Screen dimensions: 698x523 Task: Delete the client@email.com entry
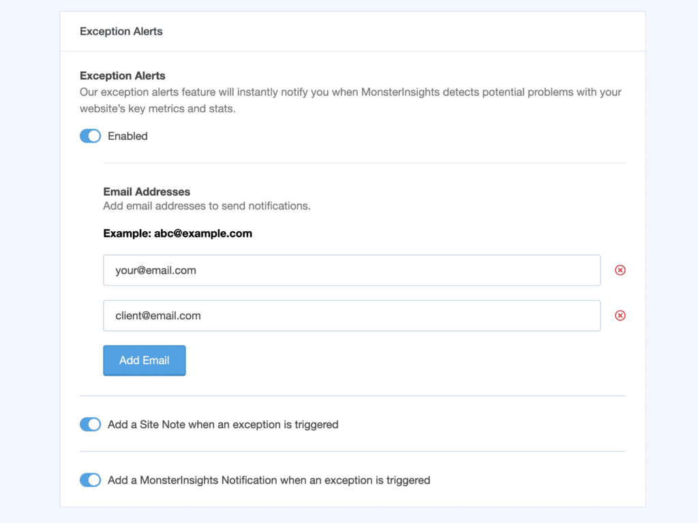point(620,316)
